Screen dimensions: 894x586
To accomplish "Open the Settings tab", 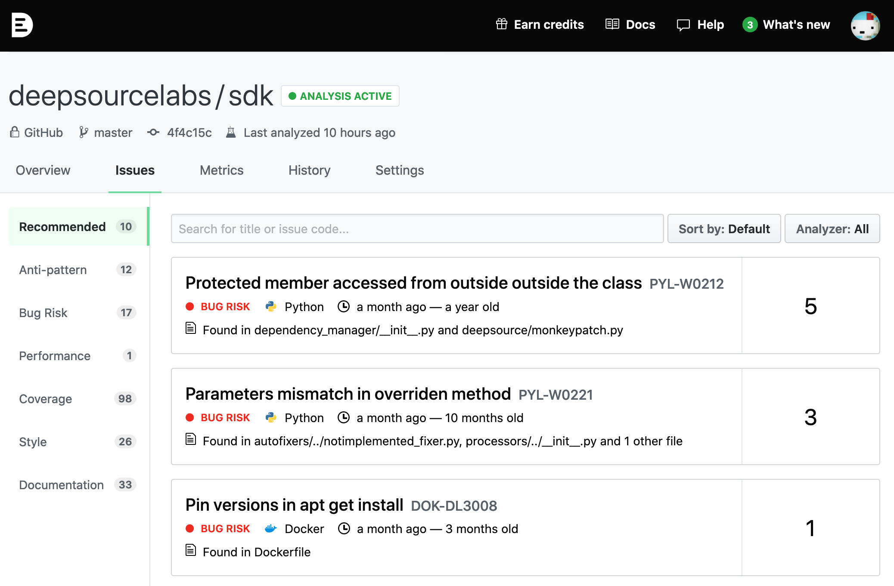I will pyautogui.click(x=399, y=170).
